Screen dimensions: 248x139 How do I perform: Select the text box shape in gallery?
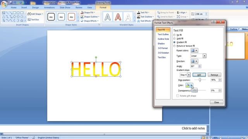coord(3,13)
